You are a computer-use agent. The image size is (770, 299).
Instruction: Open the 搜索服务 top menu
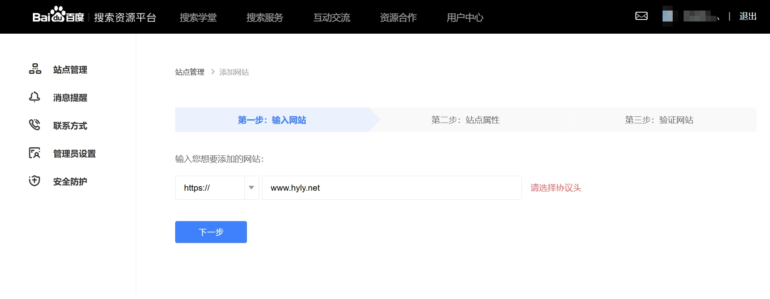265,17
